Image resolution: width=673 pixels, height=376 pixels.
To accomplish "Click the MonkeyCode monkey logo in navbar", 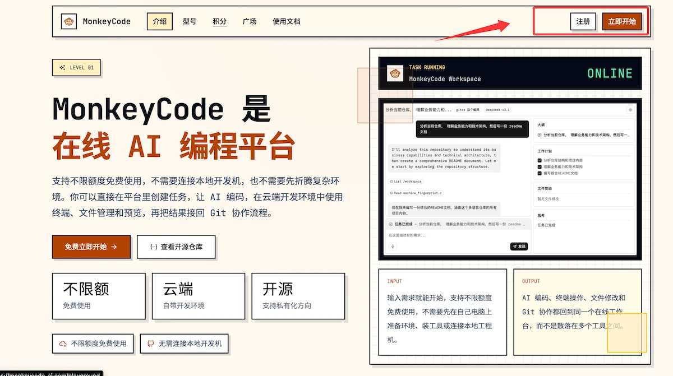I will (69, 21).
